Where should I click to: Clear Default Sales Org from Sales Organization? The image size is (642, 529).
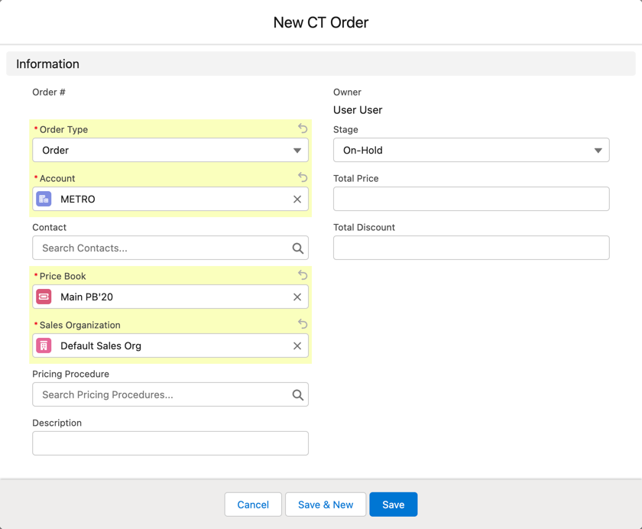click(x=297, y=346)
